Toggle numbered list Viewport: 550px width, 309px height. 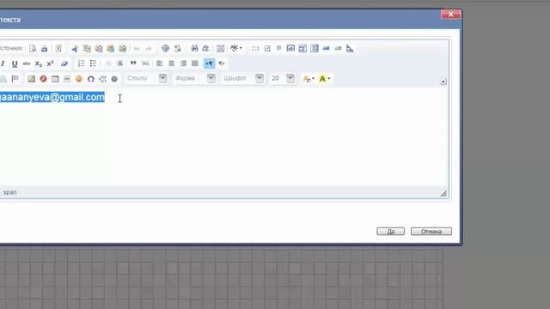[x=81, y=64]
